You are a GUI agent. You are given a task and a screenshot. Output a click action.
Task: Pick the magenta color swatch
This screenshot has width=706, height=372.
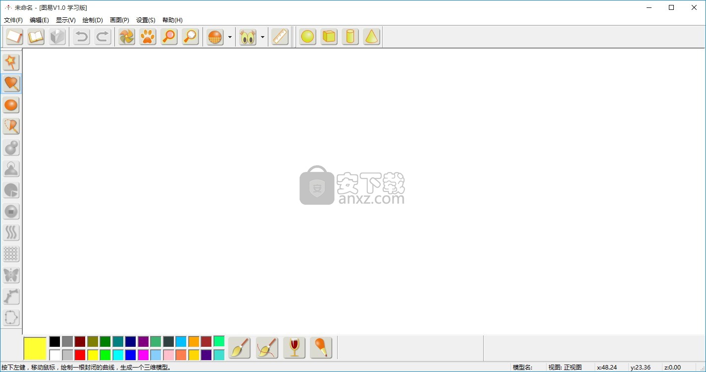point(143,355)
